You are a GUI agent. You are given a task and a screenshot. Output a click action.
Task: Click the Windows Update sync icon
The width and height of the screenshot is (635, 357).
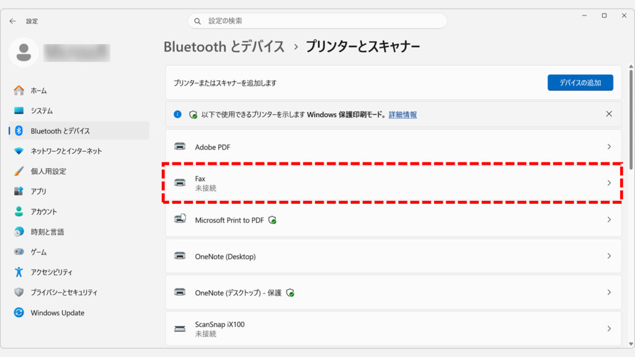[19, 312]
